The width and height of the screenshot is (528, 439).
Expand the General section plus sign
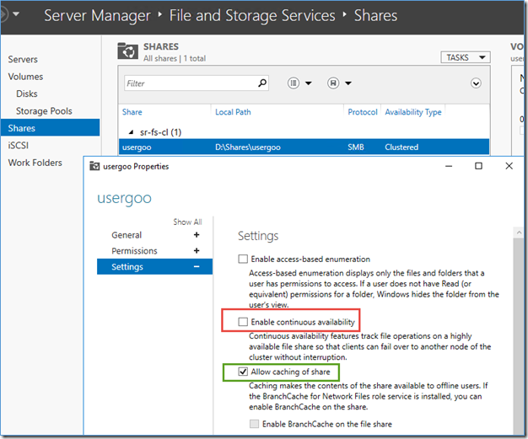click(x=197, y=235)
